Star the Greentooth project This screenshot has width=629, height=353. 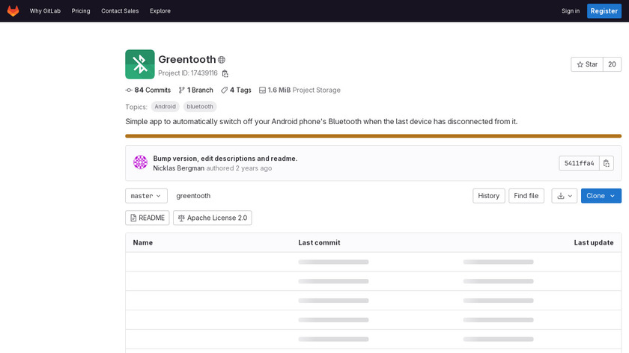pos(586,64)
